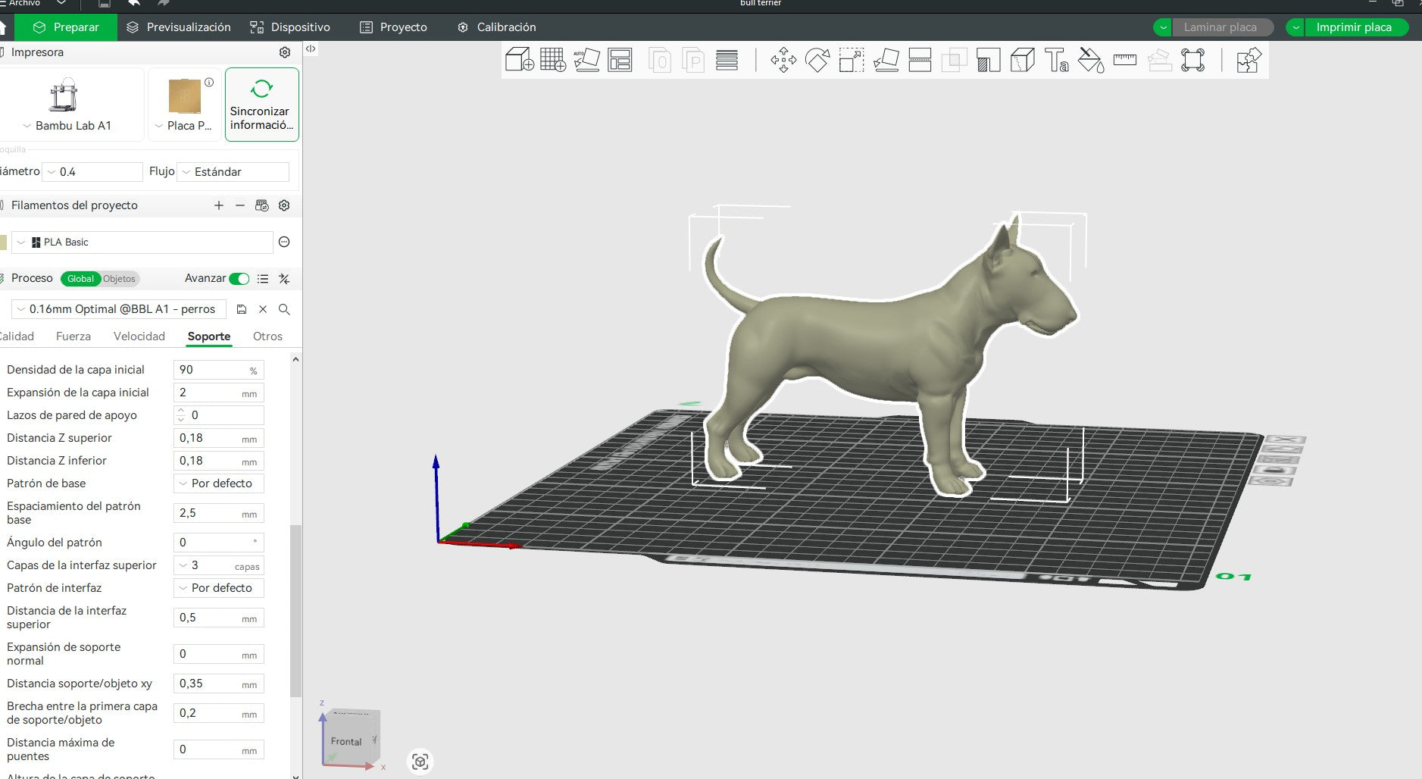Click the compare presets arrows icon

284,279
